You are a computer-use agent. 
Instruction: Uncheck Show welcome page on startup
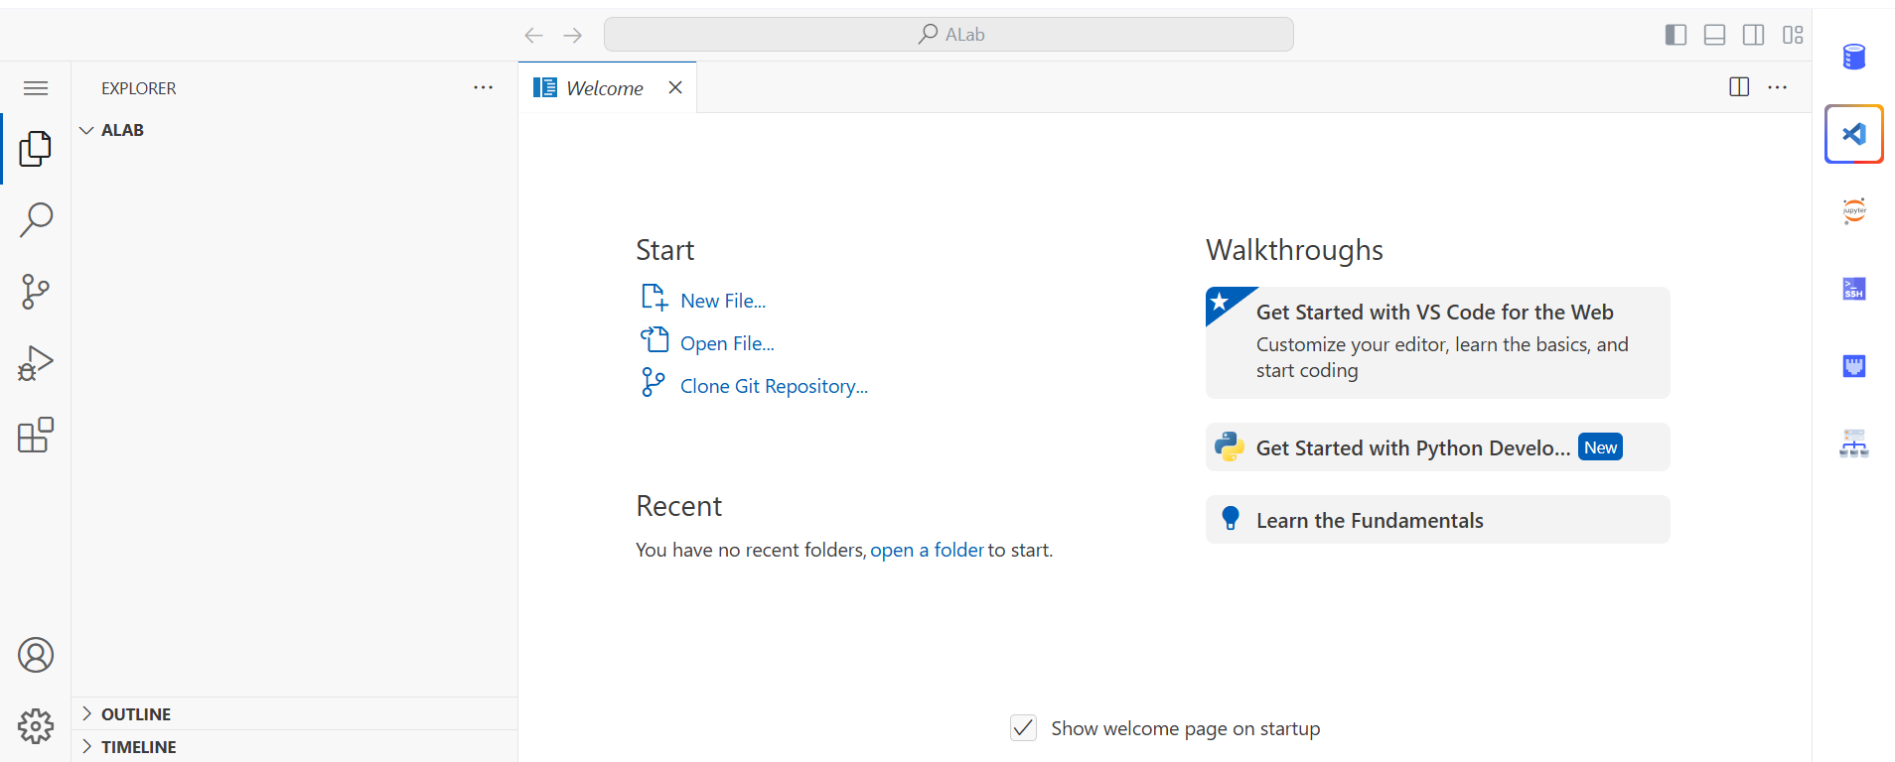click(x=1023, y=728)
